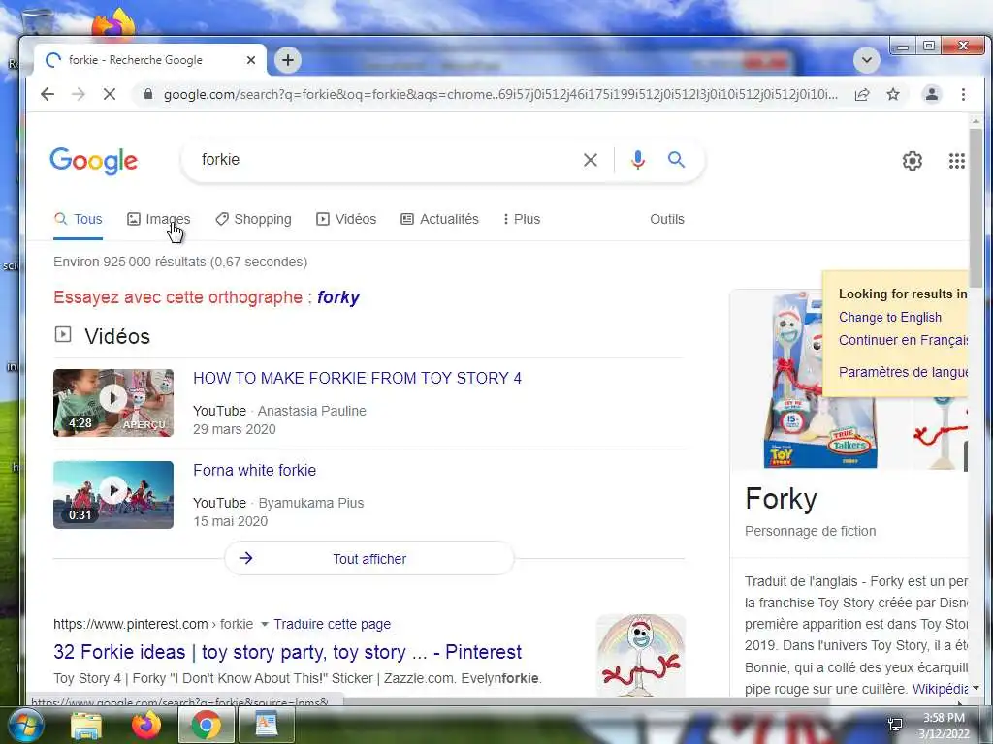Click the Forky knowledge panel title
Screen dimensions: 993x744
tap(781, 499)
